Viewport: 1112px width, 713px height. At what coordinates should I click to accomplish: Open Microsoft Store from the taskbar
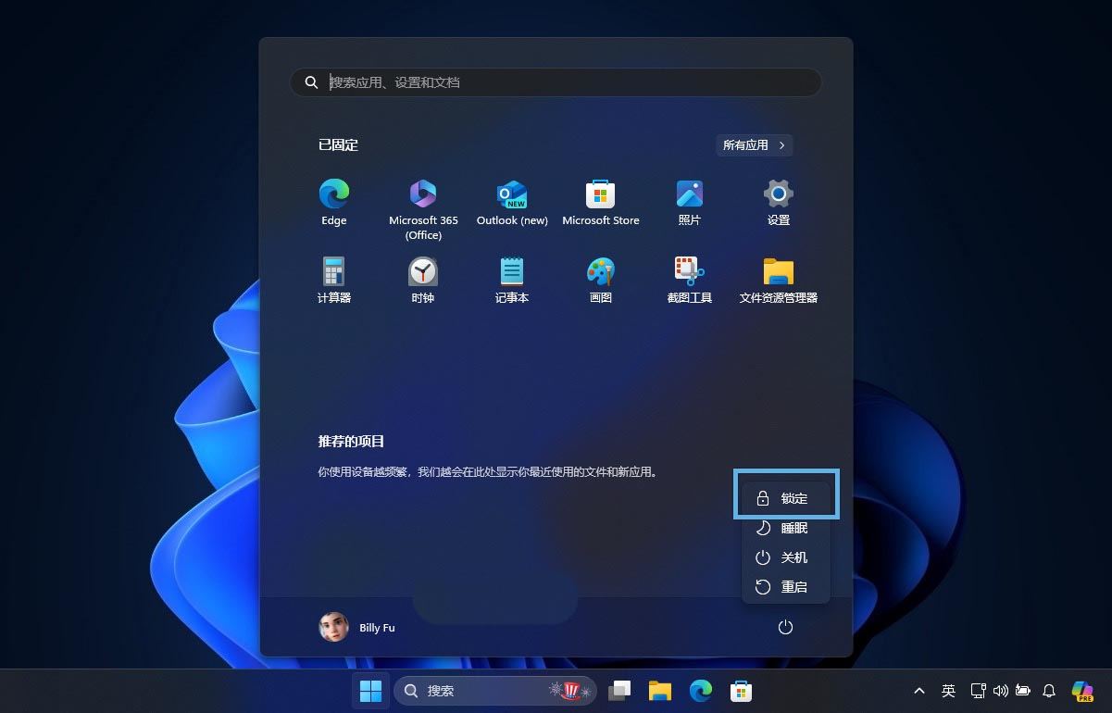point(741,691)
